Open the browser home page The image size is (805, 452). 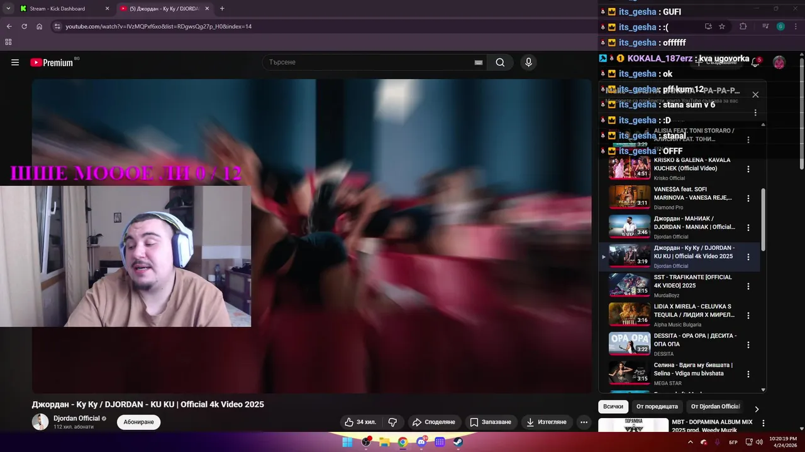39,26
